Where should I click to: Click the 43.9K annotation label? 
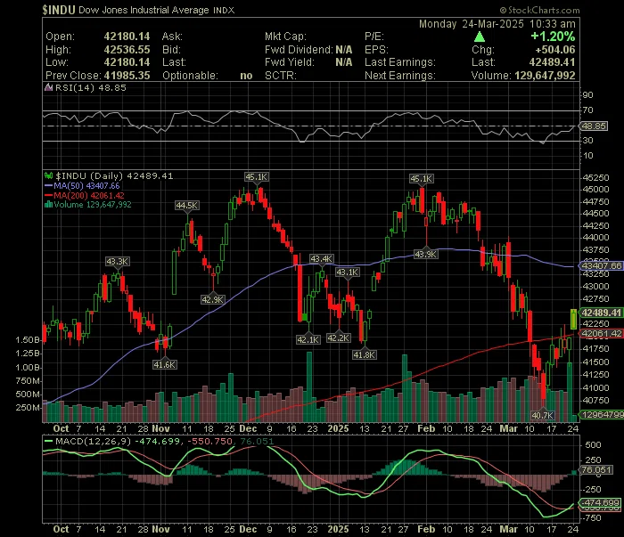tap(426, 255)
